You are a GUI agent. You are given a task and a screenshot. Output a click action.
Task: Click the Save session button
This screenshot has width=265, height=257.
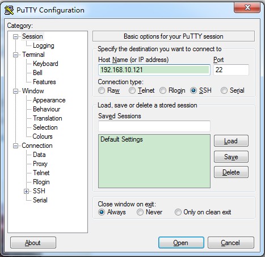(231, 157)
